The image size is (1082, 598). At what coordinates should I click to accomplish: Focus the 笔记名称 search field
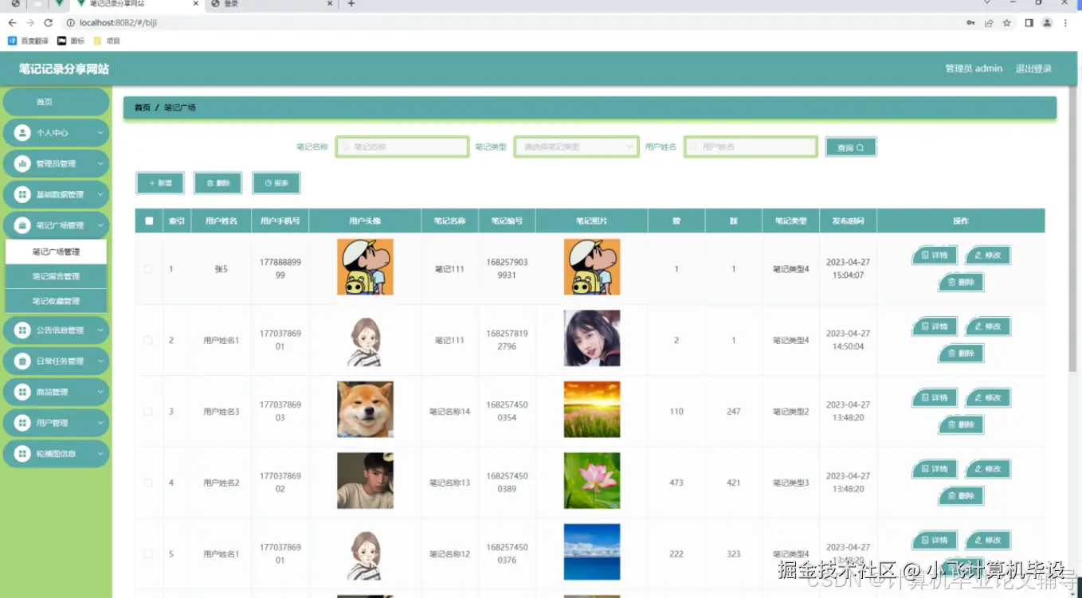[x=402, y=147]
